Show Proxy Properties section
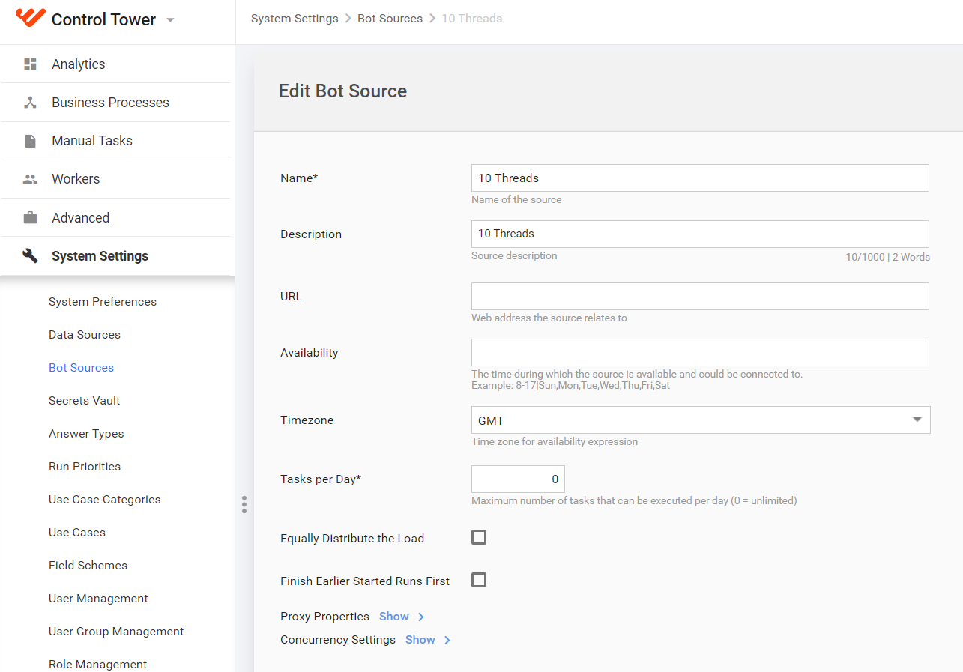Screen dimensions: 963x672 point(393,617)
